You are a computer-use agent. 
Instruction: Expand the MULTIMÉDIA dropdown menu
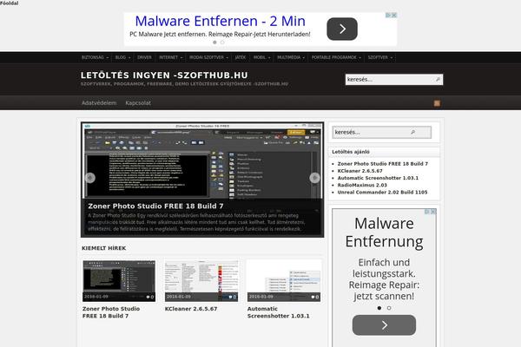pyautogui.click(x=291, y=57)
